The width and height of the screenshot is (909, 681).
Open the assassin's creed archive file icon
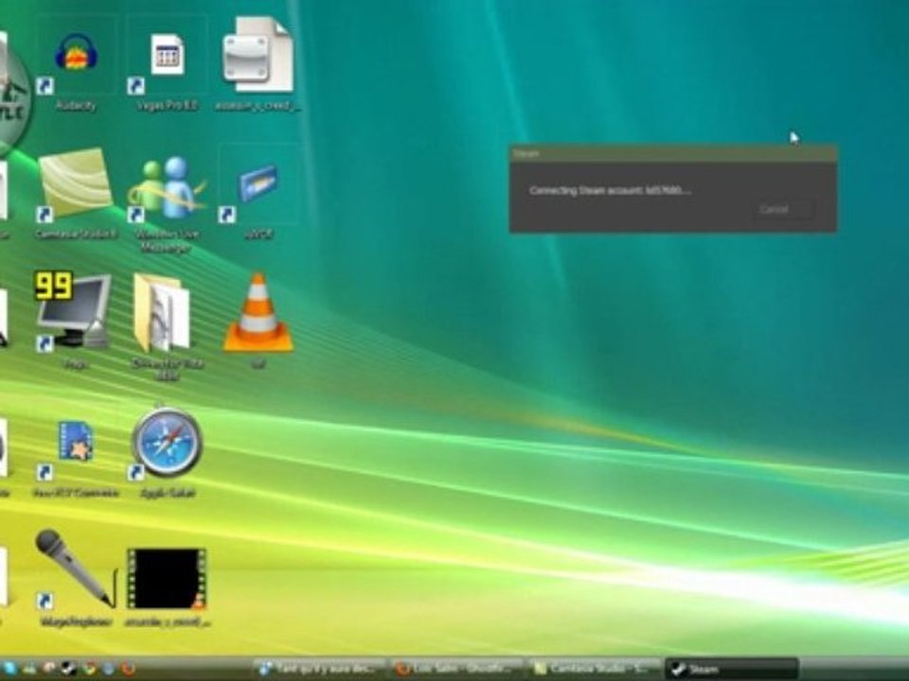pyautogui.click(x=258, y=63)
